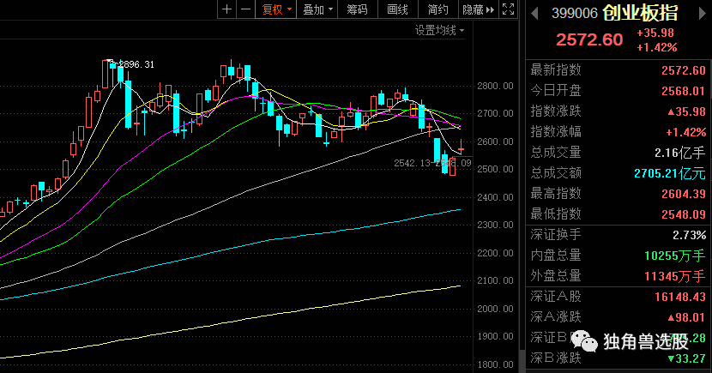Open the 复权 dropdown menu
Viewport: 712px width, 373px height.
tap(276, 9)
